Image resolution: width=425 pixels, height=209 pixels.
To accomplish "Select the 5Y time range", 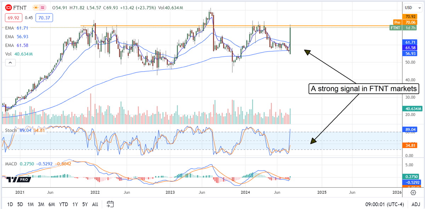I will point(85,204).
